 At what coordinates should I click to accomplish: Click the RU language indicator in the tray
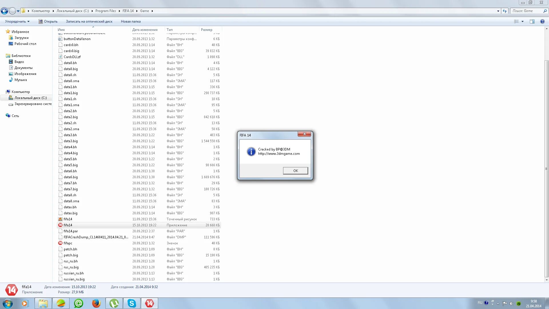coord(480,303)
